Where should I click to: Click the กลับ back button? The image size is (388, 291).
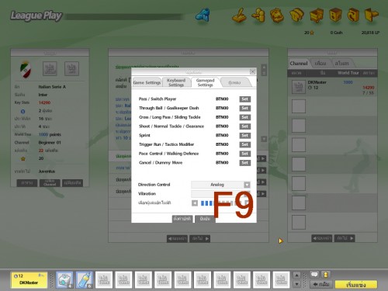point(321,284)
